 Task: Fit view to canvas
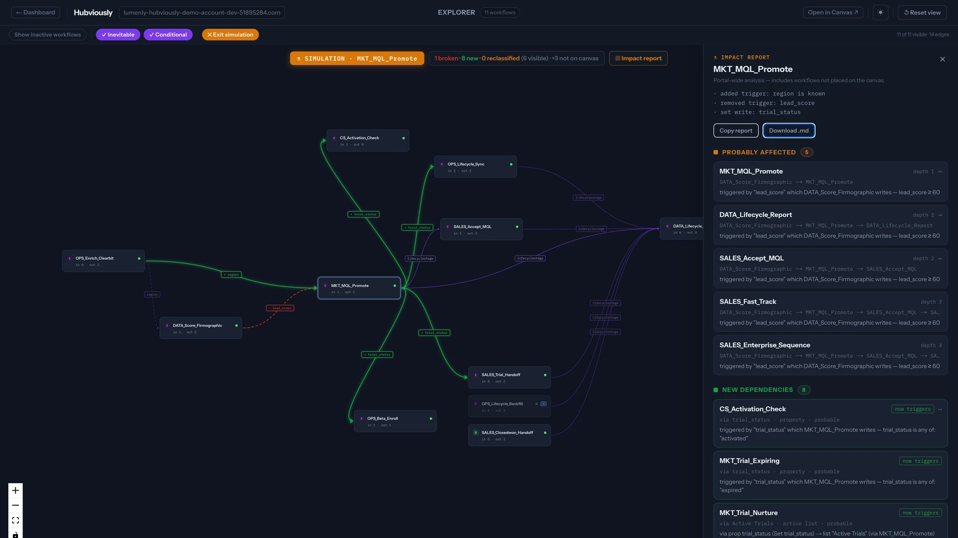[15, 520]
